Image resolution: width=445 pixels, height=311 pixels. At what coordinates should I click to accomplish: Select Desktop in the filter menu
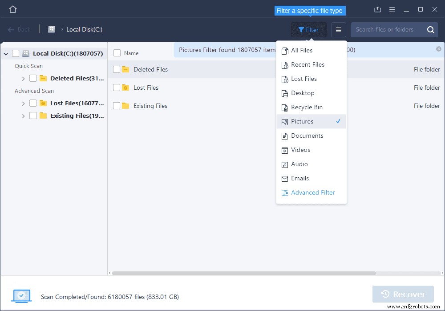tap(303, 93)
